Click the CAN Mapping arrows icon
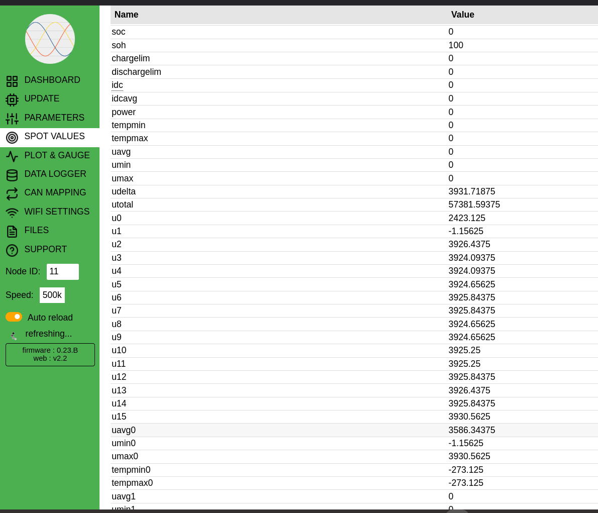Image resolution: width=598 pixels, height=513 pixels. pos(12,193)
